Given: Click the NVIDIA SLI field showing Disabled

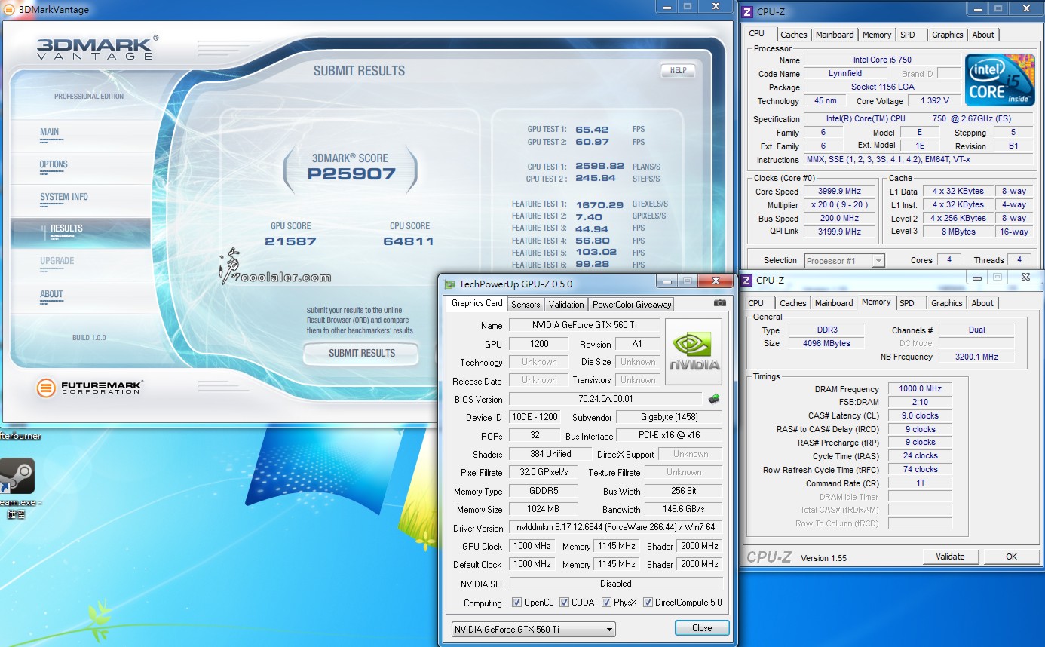Looking at the screenshot, I should coord(616,583).
